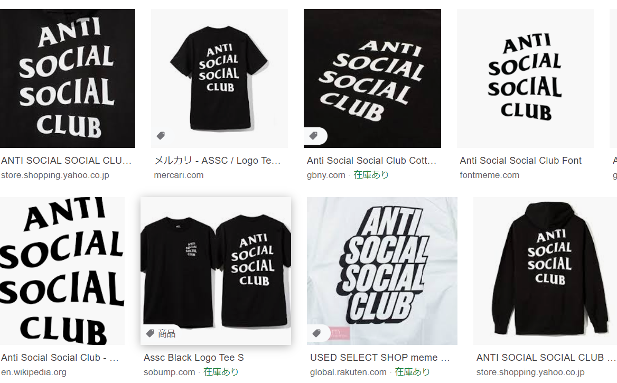
Task: Click the 商品 tag on Assc Black Logo Tee
Action: (x=161, y=334)
